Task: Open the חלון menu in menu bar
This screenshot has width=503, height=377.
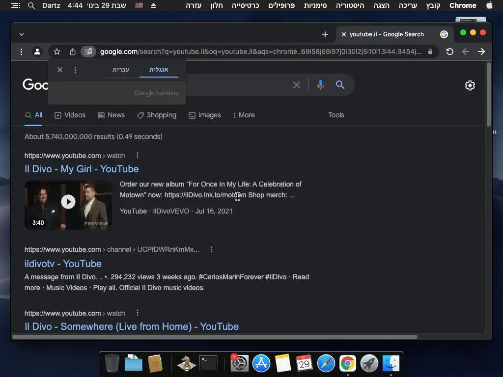Action: pyautogui.click(x=217, y=5)
